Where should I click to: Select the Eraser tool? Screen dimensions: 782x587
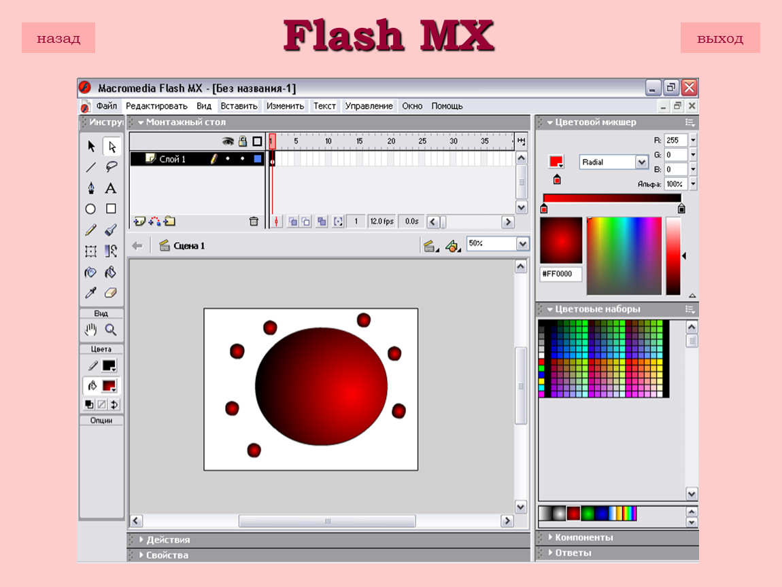[x=111, y=293]
